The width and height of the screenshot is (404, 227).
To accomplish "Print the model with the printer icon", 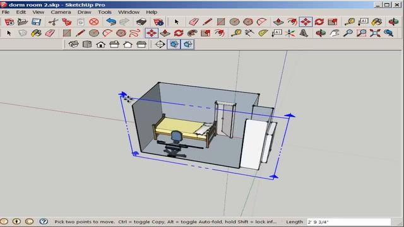I will point(141,22).
